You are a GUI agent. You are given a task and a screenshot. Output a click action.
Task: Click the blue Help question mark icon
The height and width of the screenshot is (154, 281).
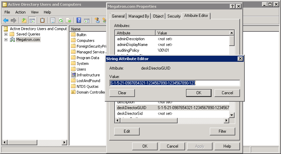(x=79, y=20)
